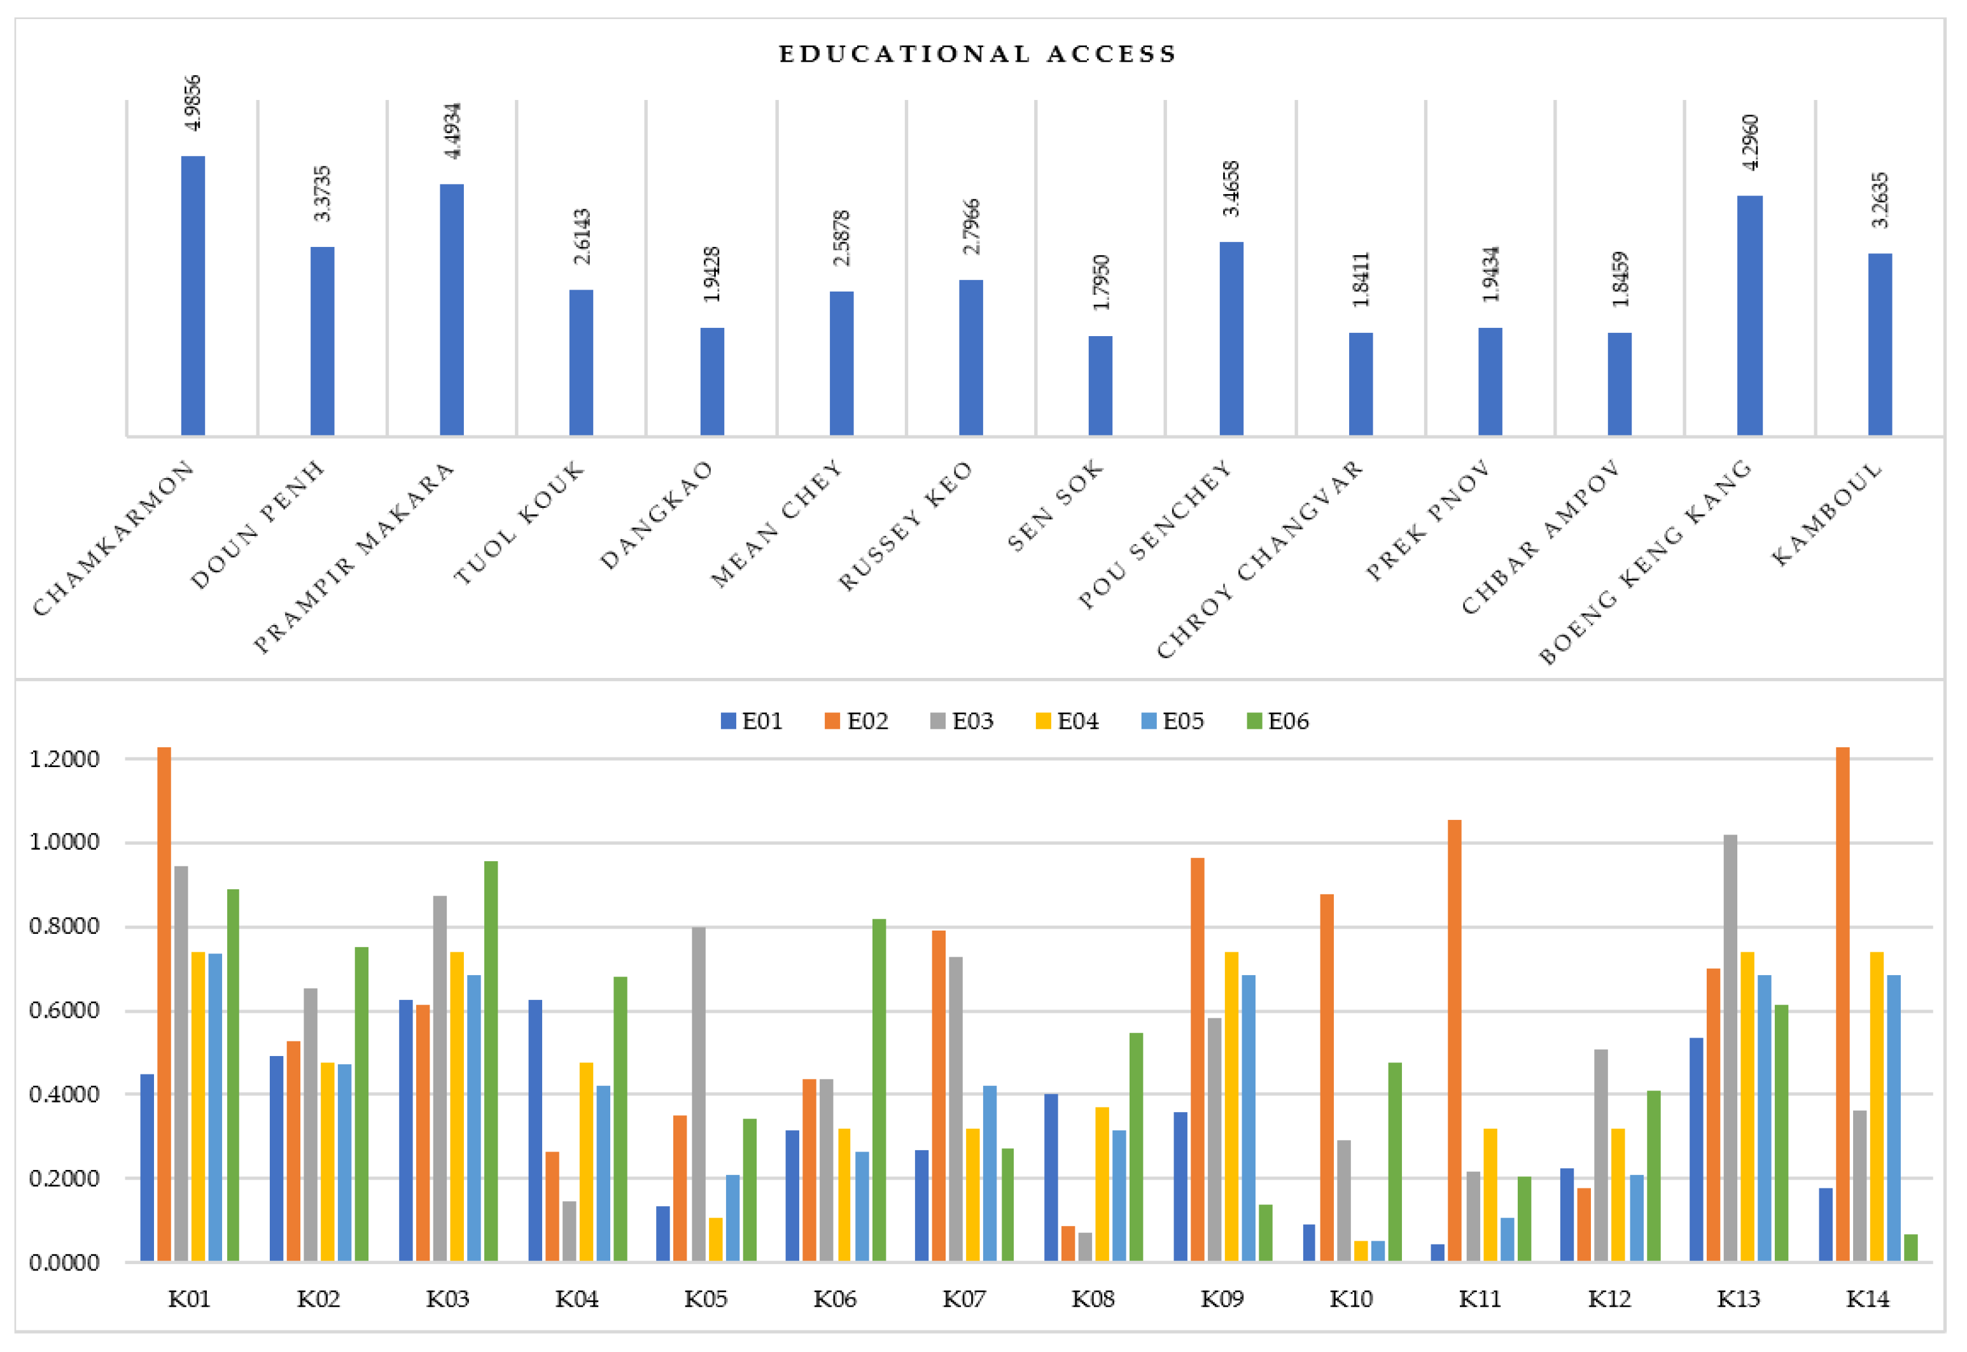Screen dimensions: 1967x1352
Task: Click the E04 yellow legend swatch
Action: 1043,722
